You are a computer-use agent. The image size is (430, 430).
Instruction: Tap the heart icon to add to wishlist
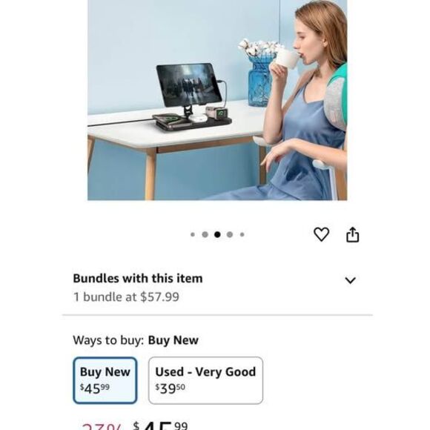(x=321, y=234)
